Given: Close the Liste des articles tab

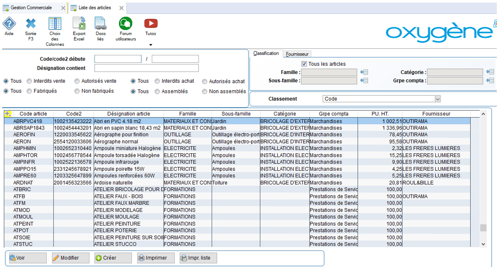Looking at the screenshot, I should pyautogui.click(x=121, y=8).
